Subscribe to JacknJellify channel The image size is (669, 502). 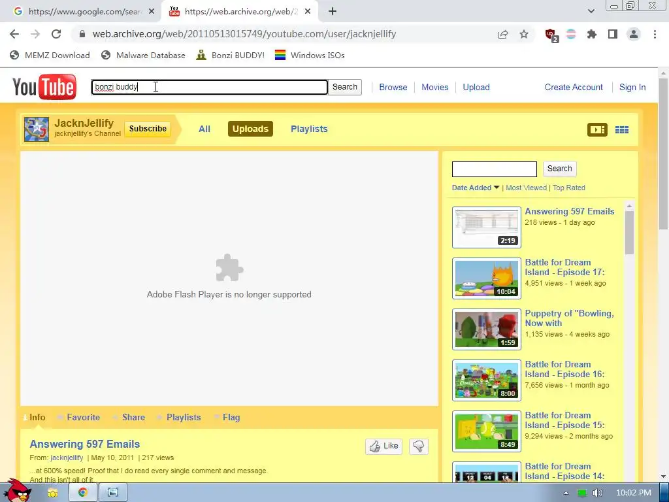pyautogui.click(x=148, y=129)
